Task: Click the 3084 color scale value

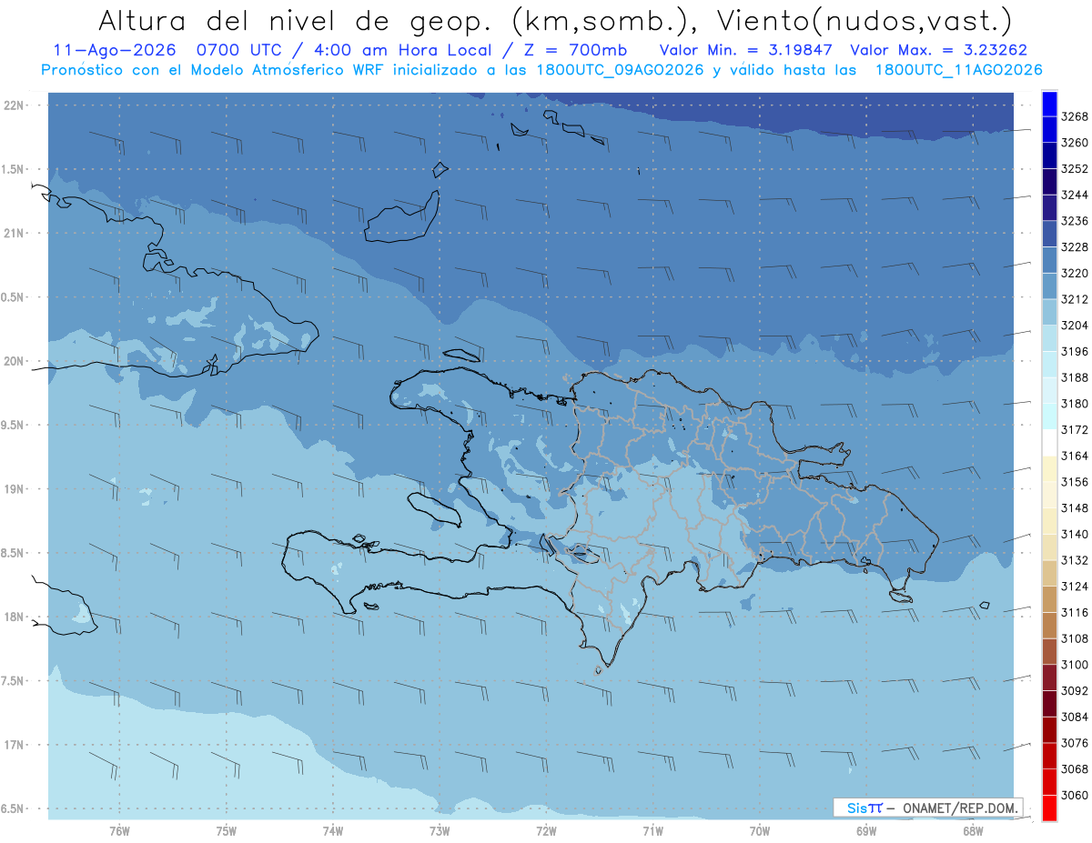Action: pos(1075,717)
